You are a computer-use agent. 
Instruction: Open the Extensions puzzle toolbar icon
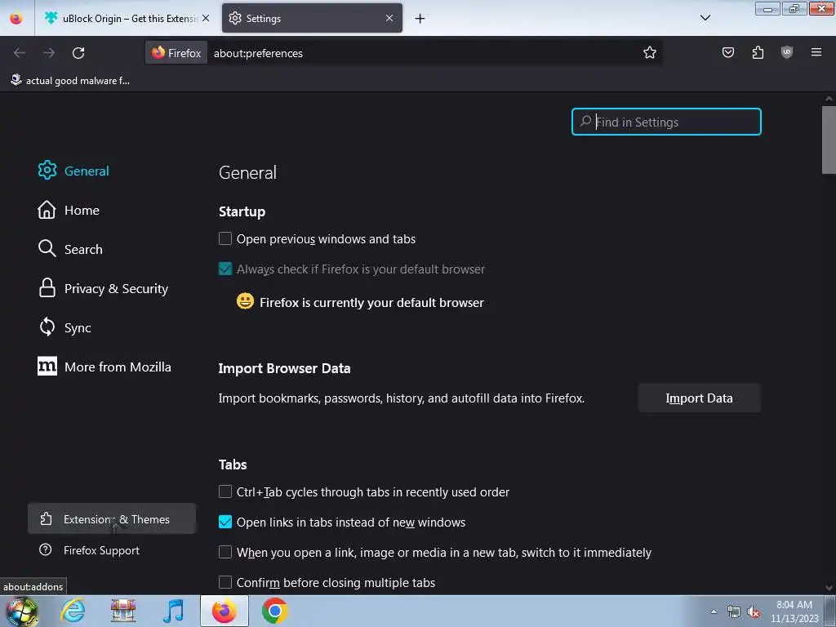click(758, 52)
